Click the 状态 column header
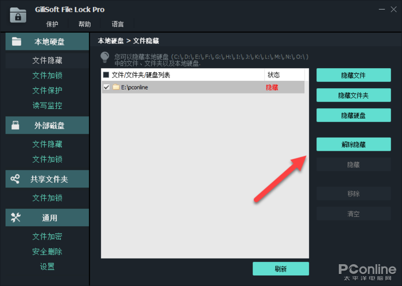Screen dimensions: 402x286 (x=273, y=75)
